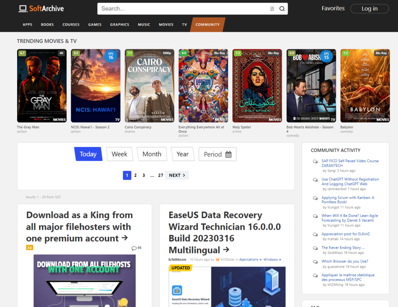Open Download as a King post title

point(79,226)
